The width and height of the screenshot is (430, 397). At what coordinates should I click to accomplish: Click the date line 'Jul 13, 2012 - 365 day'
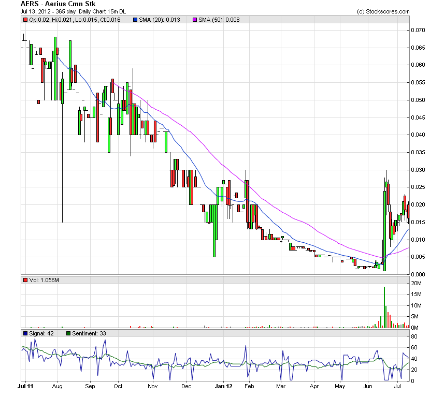pyautogui.click(x=48, y=11)
